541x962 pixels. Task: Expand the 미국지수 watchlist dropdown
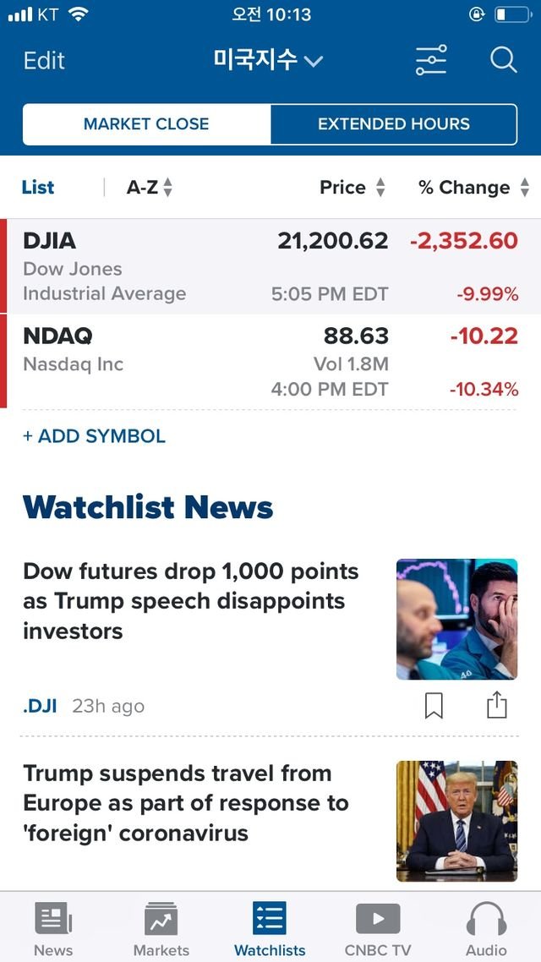pyautogui.click(x=268, y=60)
